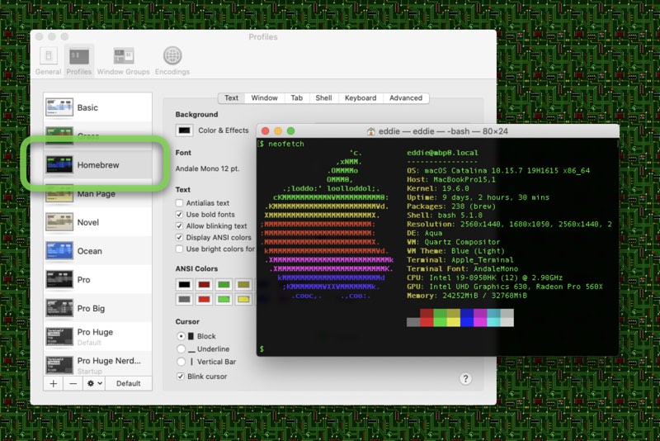Image resolution: width=660 pixels, height=441 pixels.
Task: Switch to the Text tab
Action: pos(231,97)
